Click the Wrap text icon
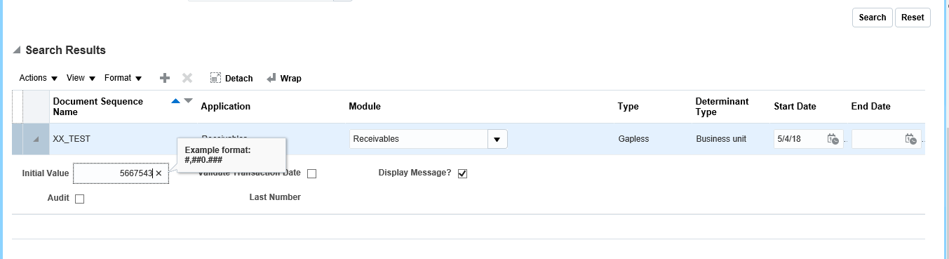 click(271, 78)
